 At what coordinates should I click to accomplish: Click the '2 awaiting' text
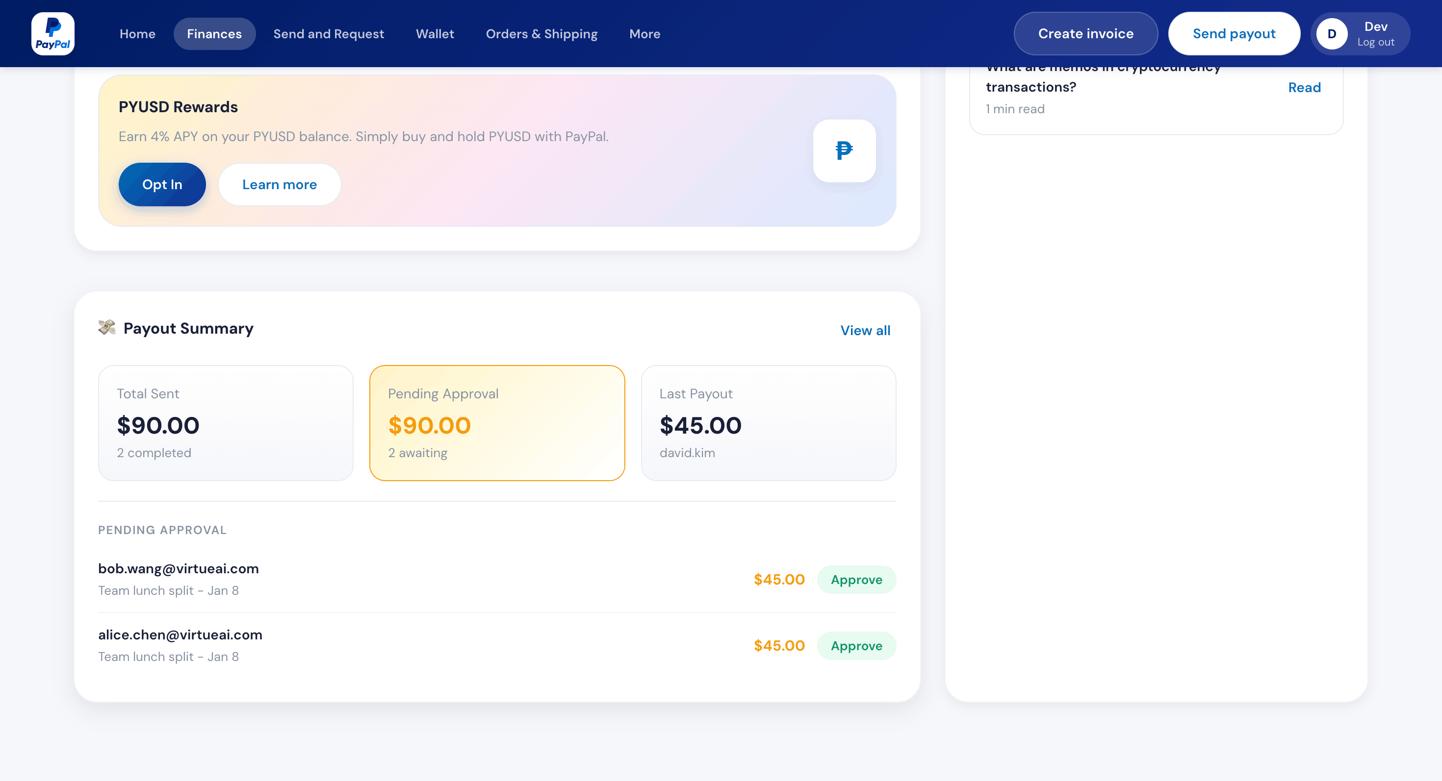click(x=417, y=453)
